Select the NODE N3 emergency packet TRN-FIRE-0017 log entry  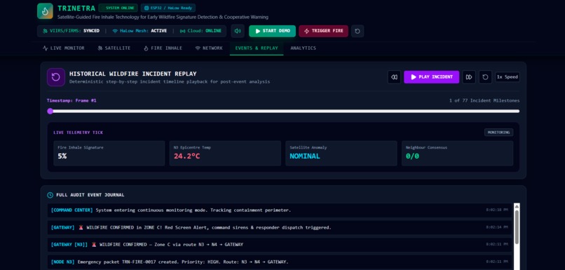coord(280,262)
